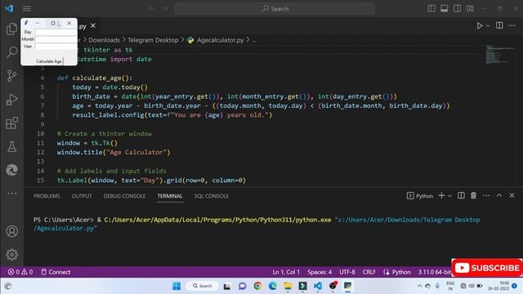Click Calculate Age button in tkinter window
The width and height of the screenshot is (523, 294).
pos(49,61)
